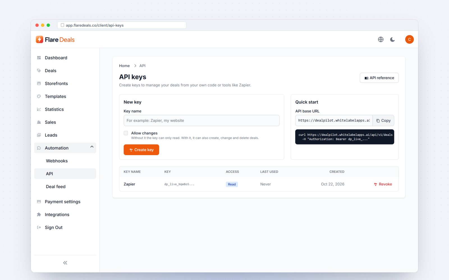Click the API base URL field
The height and width of the screenshot is (280, 449).
click(334, 120)
